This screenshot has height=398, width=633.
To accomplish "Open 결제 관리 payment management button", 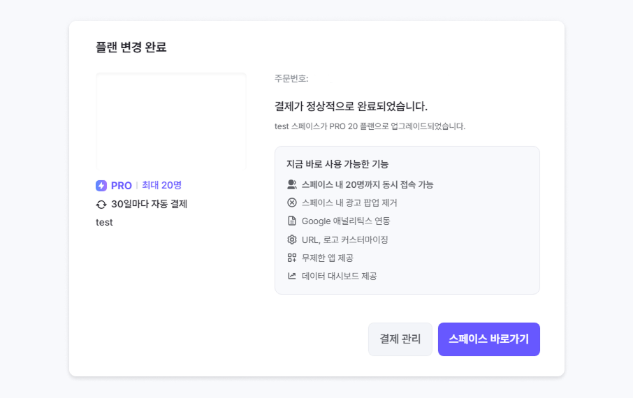I will [x=400, y=339].
